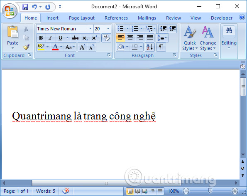Open the bullets list dropdown arrow
The width and height of the screenshot is (247, 196).
point(127,29)
